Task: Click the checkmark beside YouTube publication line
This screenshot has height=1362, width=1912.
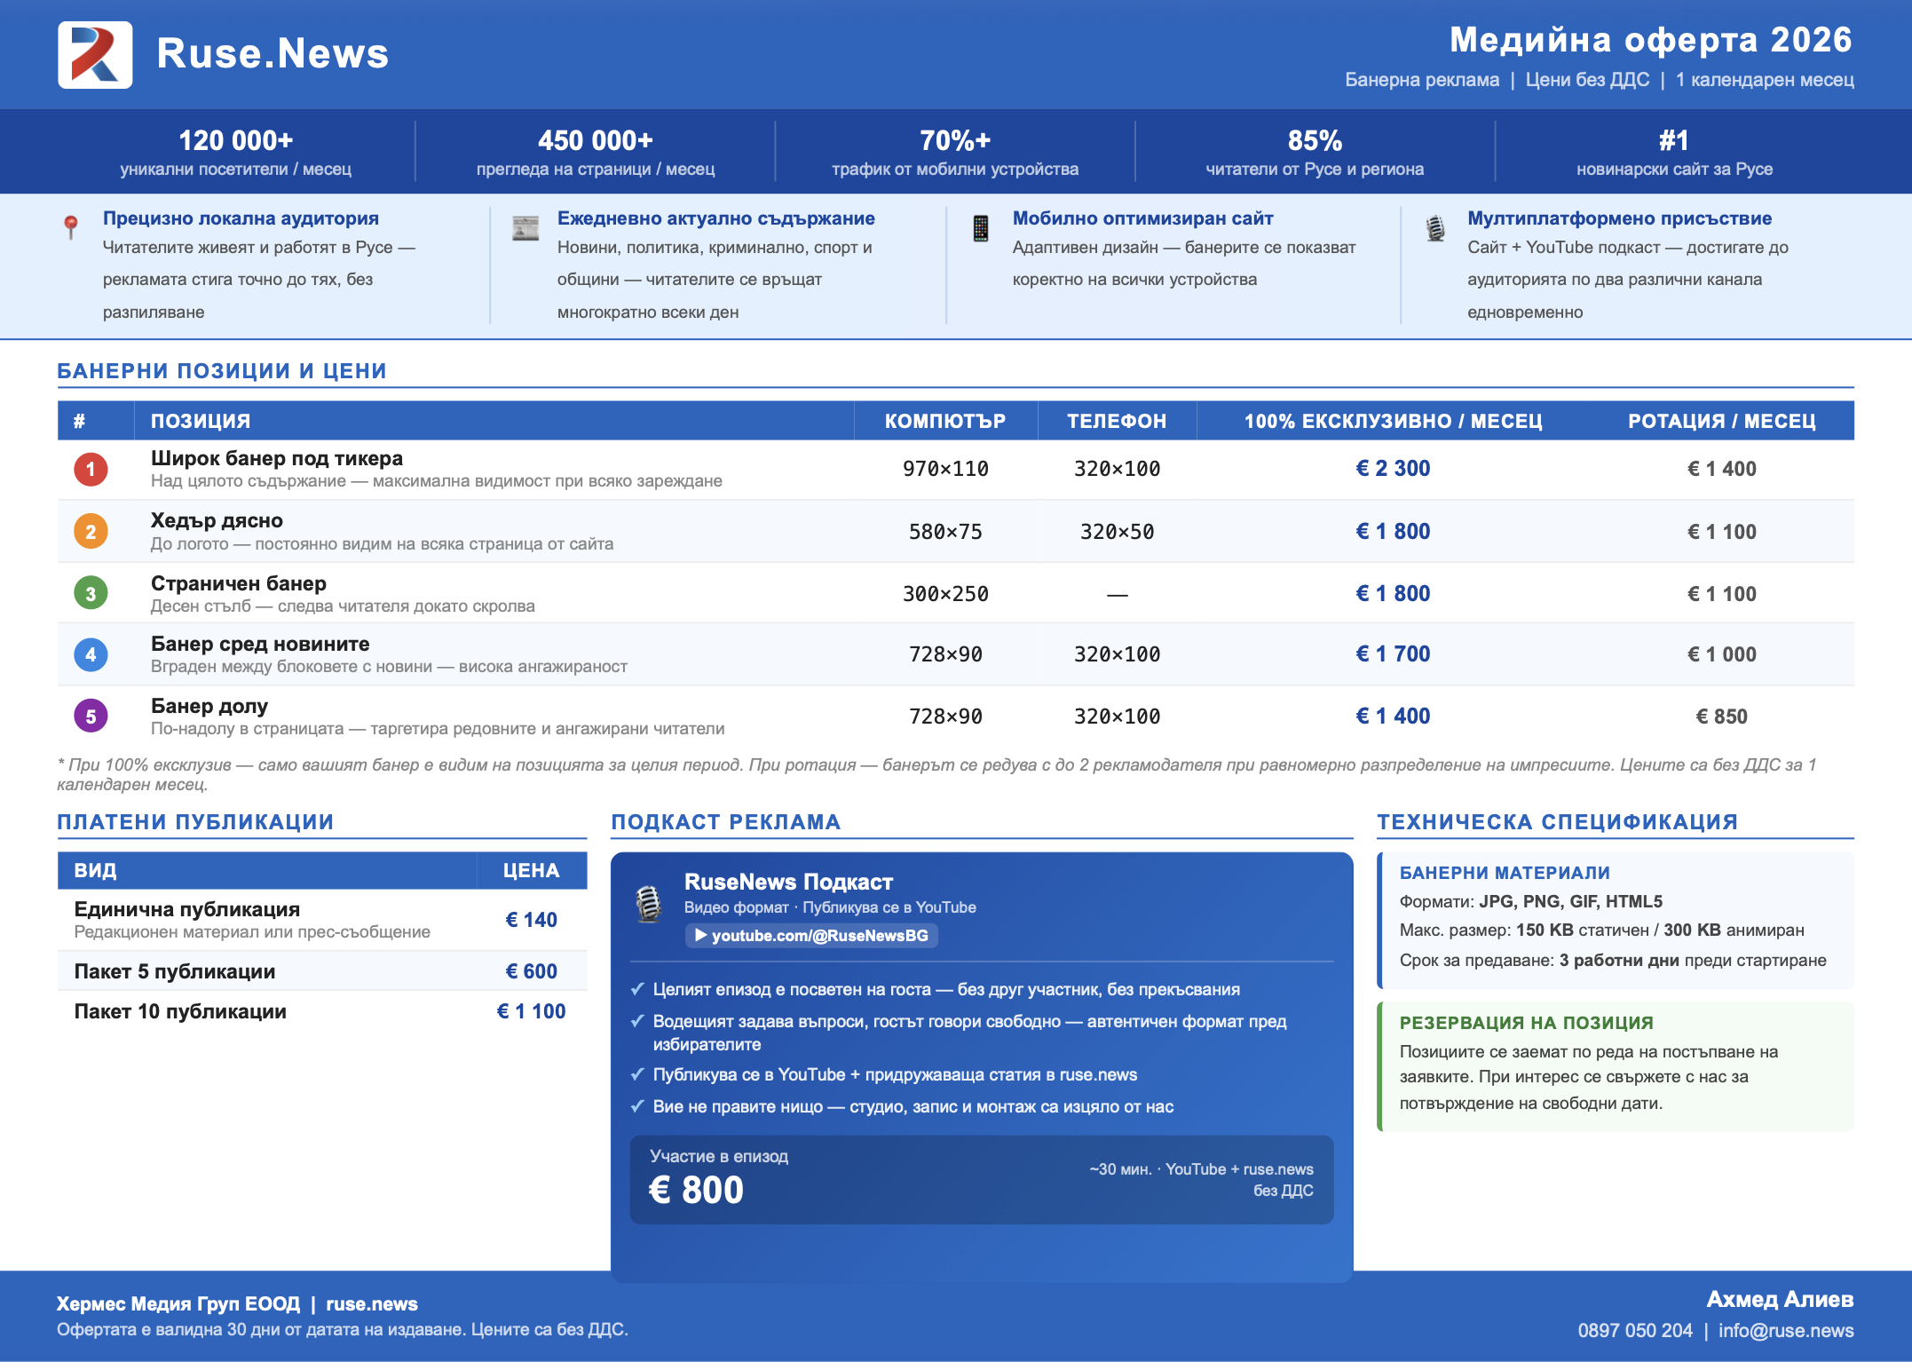Action: click(x=637, y=1074)
